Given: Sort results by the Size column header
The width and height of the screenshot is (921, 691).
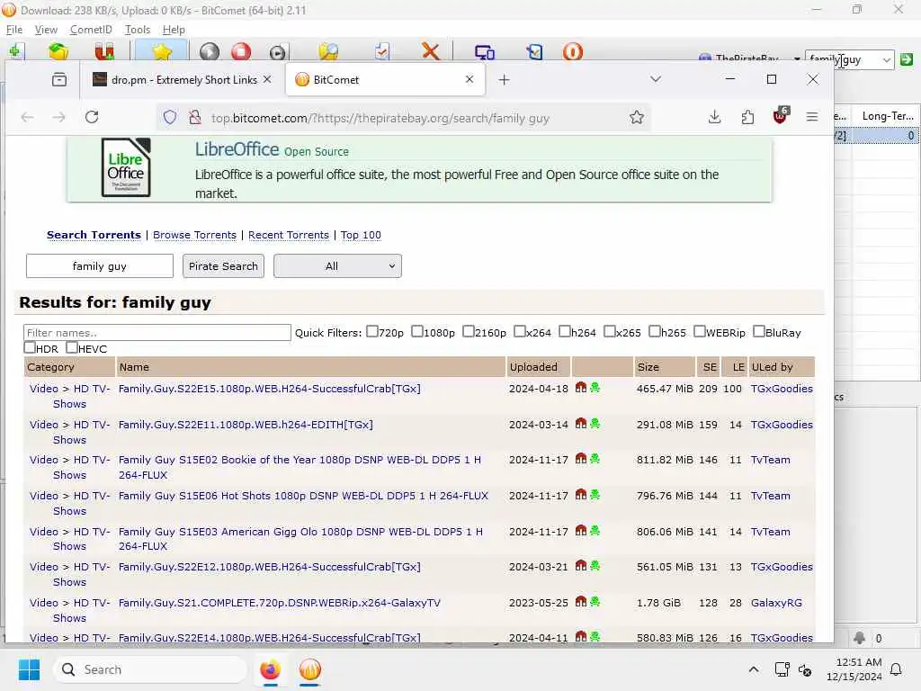Looking at the screenshot, I should (665, 367).
